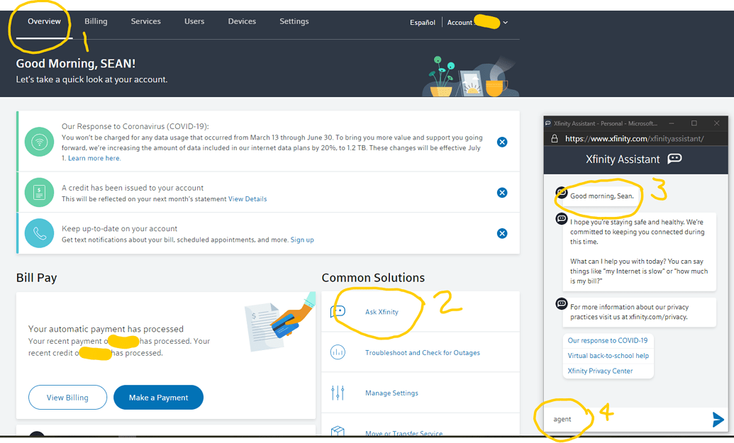This screenshot has width=734, height=443.
Task: Switch language to Español
Action: pos(423,23)
